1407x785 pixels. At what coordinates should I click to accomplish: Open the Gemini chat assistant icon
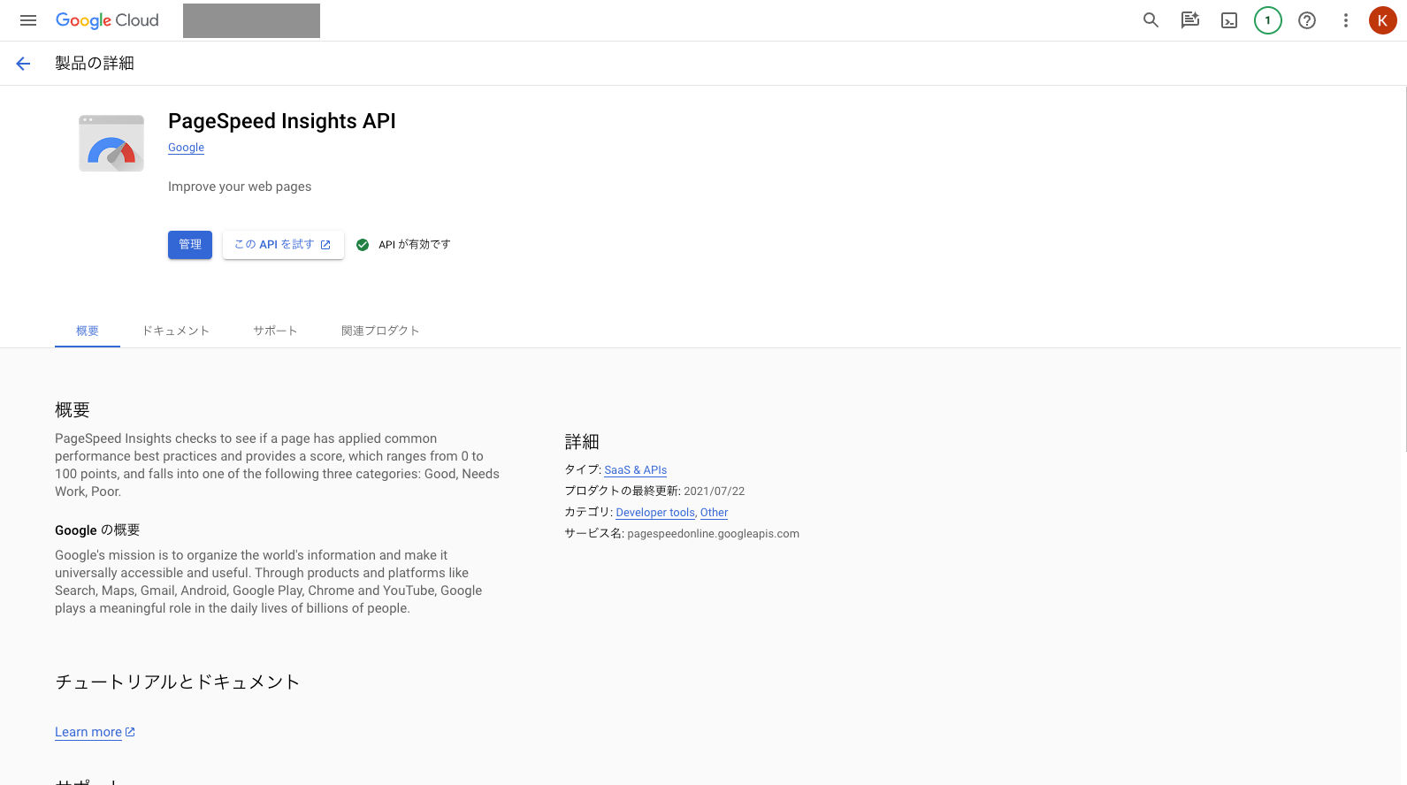(x=1189, y=20)
